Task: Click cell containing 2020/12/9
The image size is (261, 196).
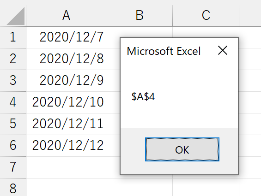Action: pos(66,81)
